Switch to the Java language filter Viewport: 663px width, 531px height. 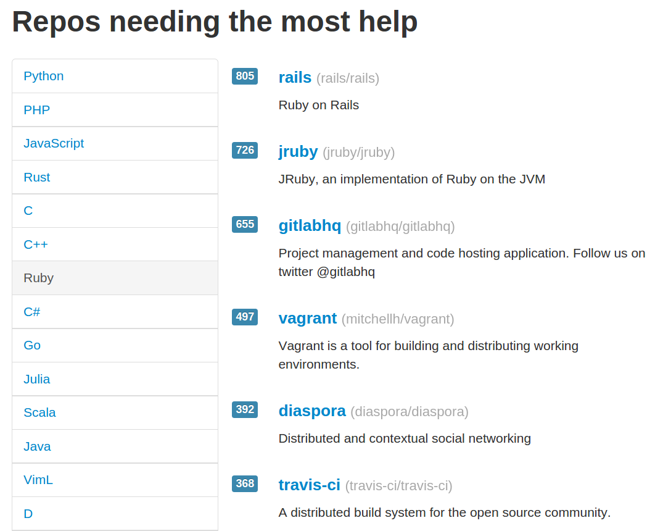pyautogui.click(x=115, y=446)
